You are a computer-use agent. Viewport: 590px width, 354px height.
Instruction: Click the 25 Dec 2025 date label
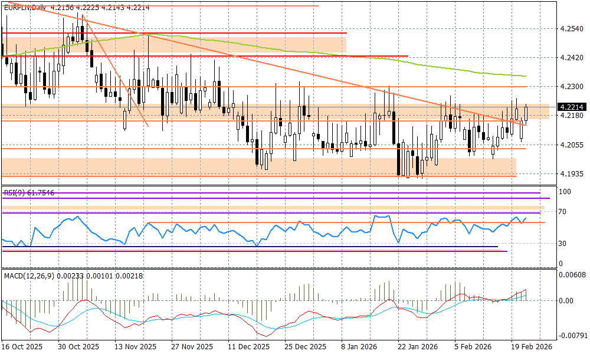[x=305, y=348]
